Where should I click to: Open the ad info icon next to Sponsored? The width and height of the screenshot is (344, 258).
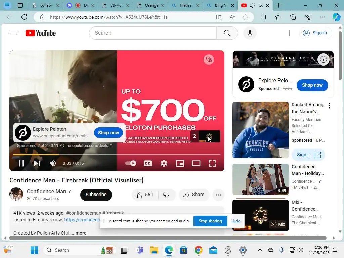(x=62, y=146)
